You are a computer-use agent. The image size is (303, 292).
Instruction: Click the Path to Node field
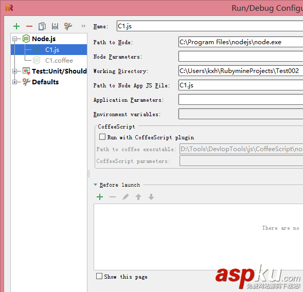[241, 42]
